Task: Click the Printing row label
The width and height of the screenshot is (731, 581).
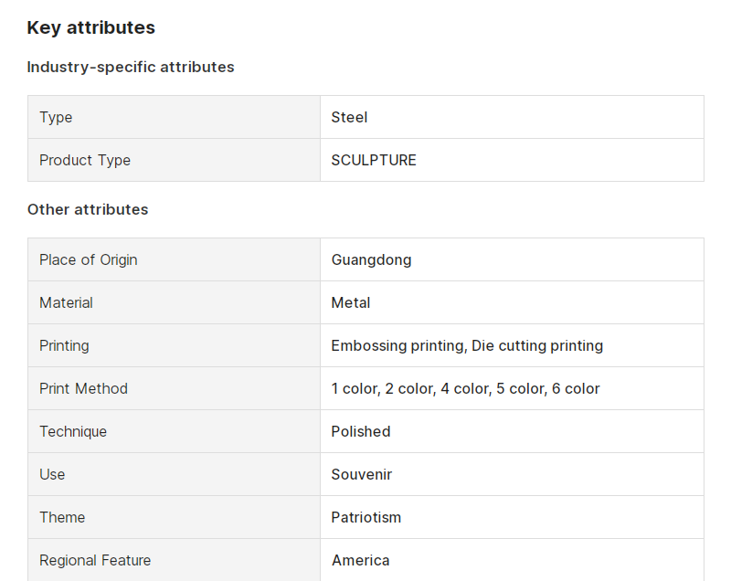Action: 64,345
